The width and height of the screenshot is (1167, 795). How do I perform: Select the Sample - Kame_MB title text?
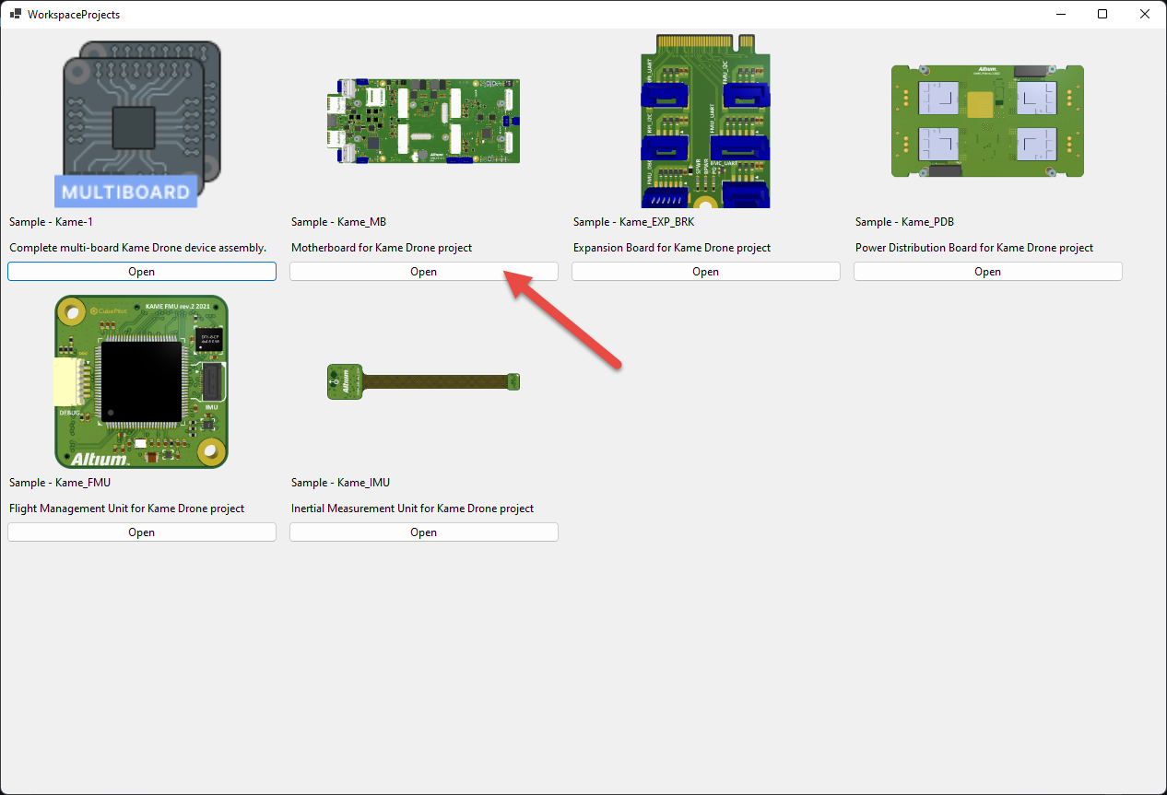pyautogui.click(x=336, y=221)
